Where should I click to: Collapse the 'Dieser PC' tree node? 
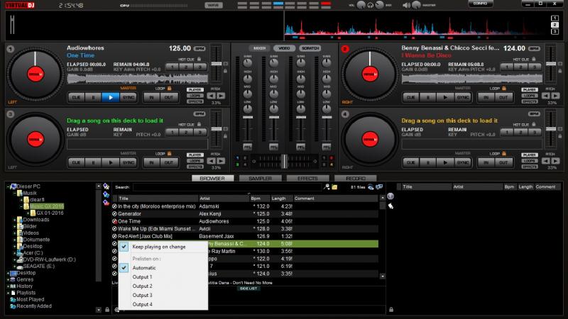click(x=8, y=186)
